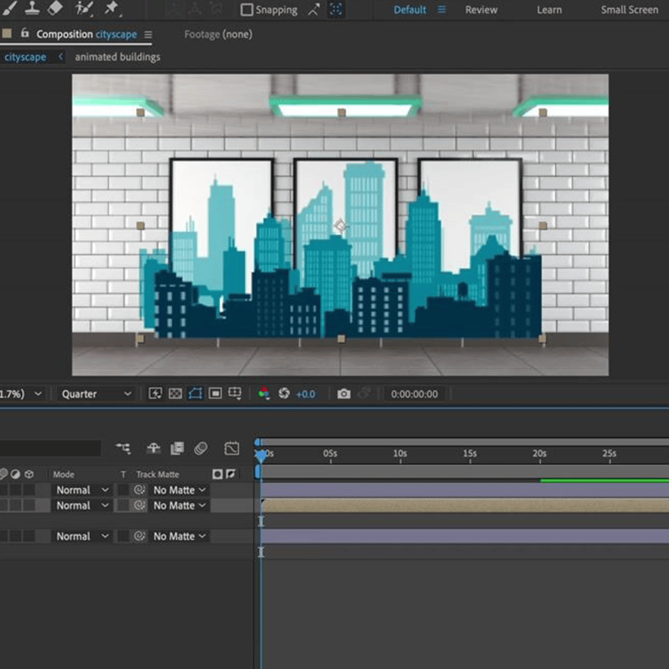Open the Quarter resolution dropdown
The height and width of the screenshot is (669, 669).
pos(96,394)
